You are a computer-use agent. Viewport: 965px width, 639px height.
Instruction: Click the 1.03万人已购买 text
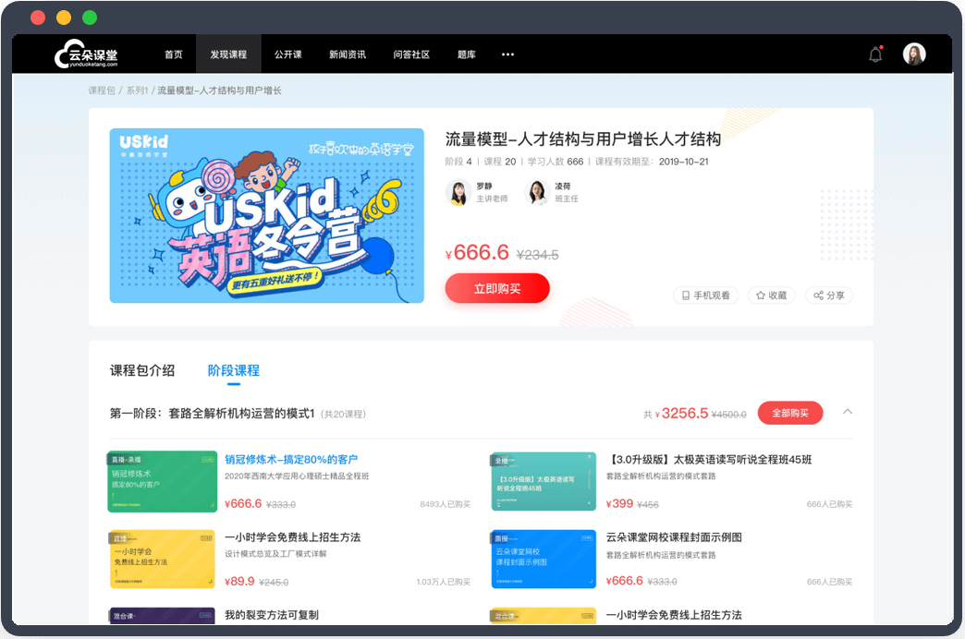coord(443,582)
